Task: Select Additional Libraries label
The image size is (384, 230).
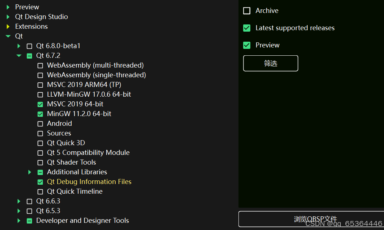Action: point(77,172)
